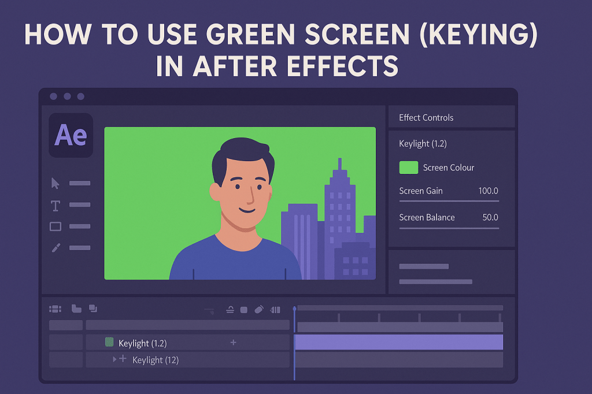Click the timeline playhead marker
Viewport: 592px width, 394px height.
pos(294,308)
